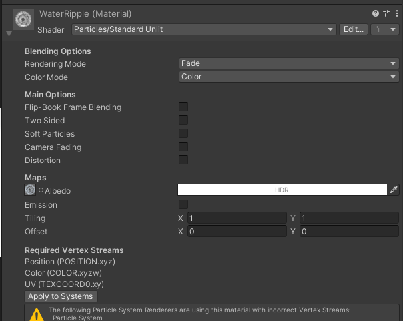Open the Rendering Mode Fade dropdown

click(289, 63)
